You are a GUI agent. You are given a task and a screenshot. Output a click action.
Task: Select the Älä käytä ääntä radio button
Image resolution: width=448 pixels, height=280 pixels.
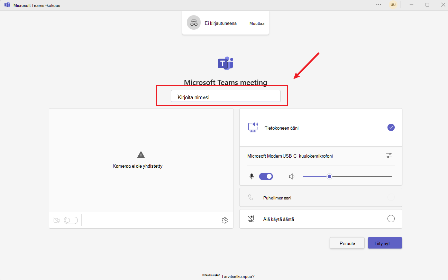tap(391, 218)
